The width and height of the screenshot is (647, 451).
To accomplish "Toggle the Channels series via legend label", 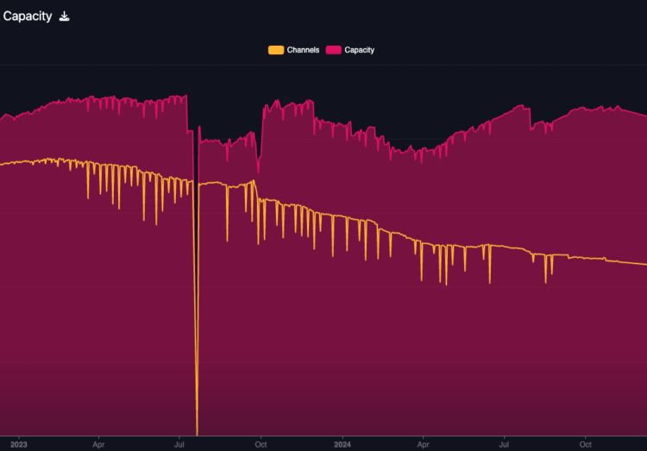I will (303, 50).
